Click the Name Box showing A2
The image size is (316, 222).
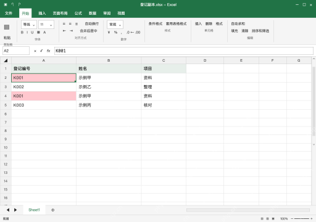[16, 51]
